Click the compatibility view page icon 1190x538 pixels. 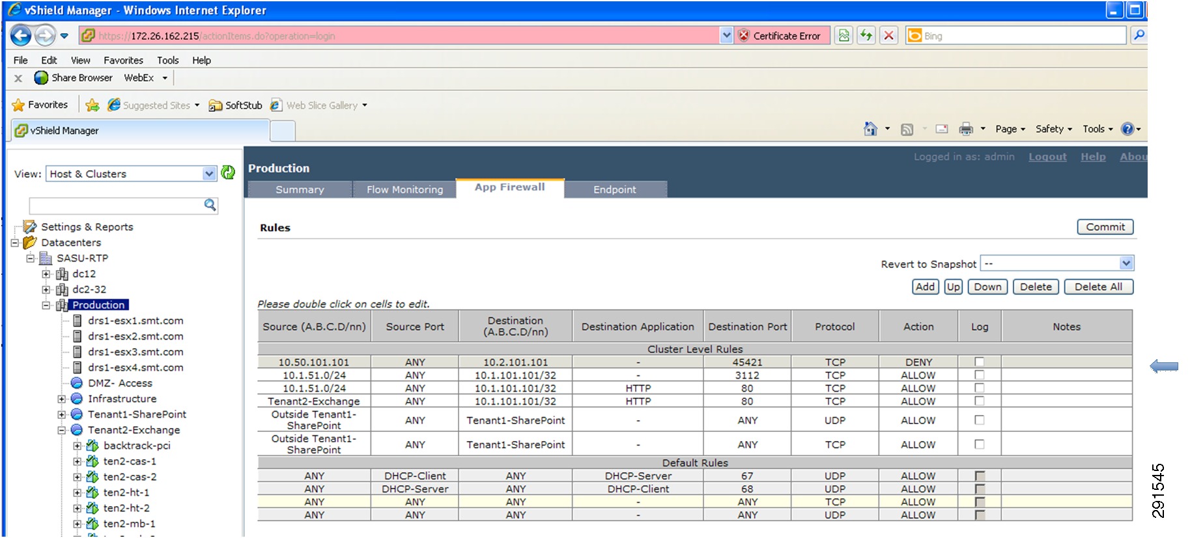pos(844,36)
